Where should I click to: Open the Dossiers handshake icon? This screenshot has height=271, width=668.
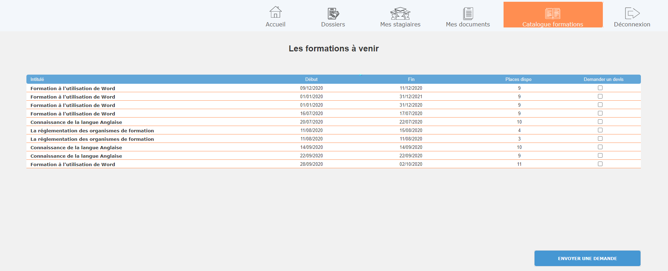[x=333, y=13]
